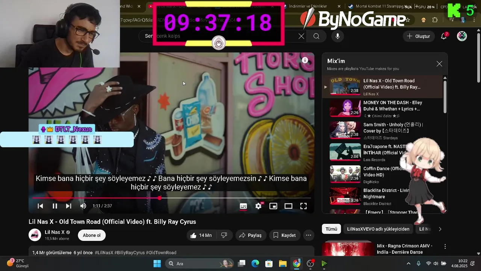Start voice search with microphone
481x271 pixels.
[337, 36]
